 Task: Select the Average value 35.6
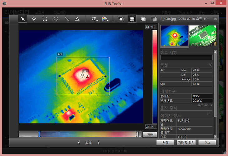(x=196, y=79)
